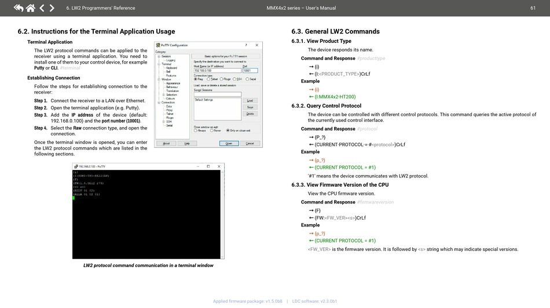The image size is (550, 308).
Task: Expand the Selection node under Window
Action: 163,95
